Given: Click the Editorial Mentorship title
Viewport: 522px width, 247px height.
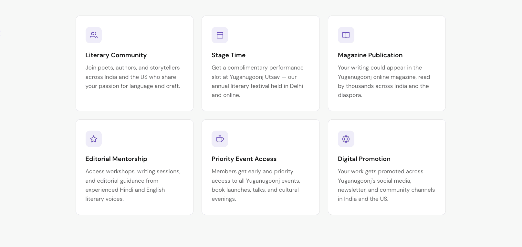Looking at the screenshot, I should (116, 159).
